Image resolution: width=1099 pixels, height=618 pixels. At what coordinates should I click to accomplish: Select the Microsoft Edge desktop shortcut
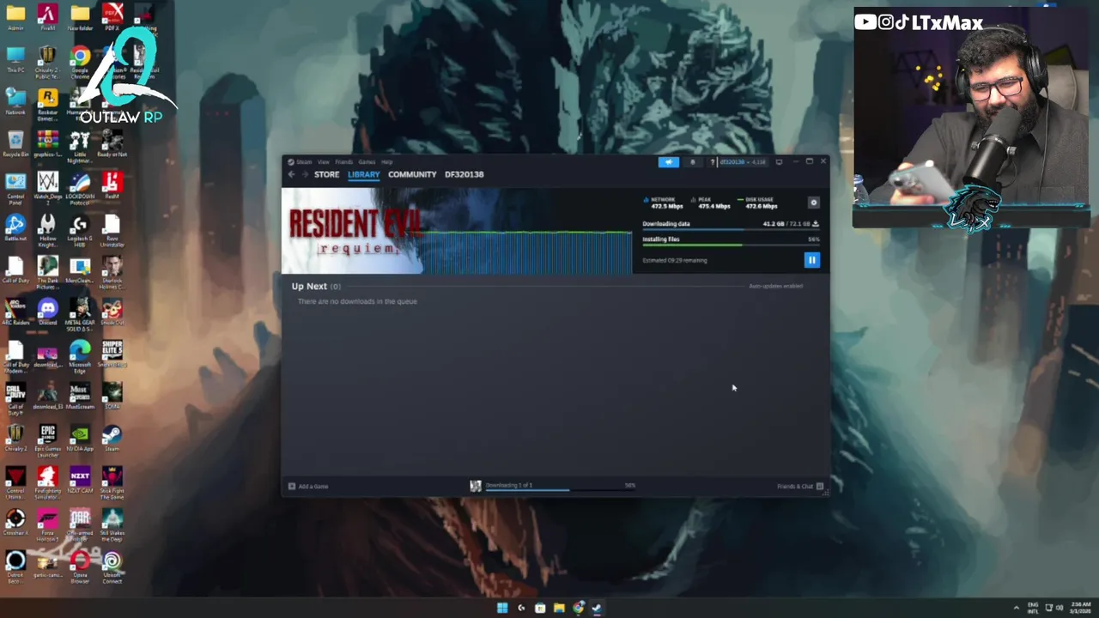(x=80, y=356)
